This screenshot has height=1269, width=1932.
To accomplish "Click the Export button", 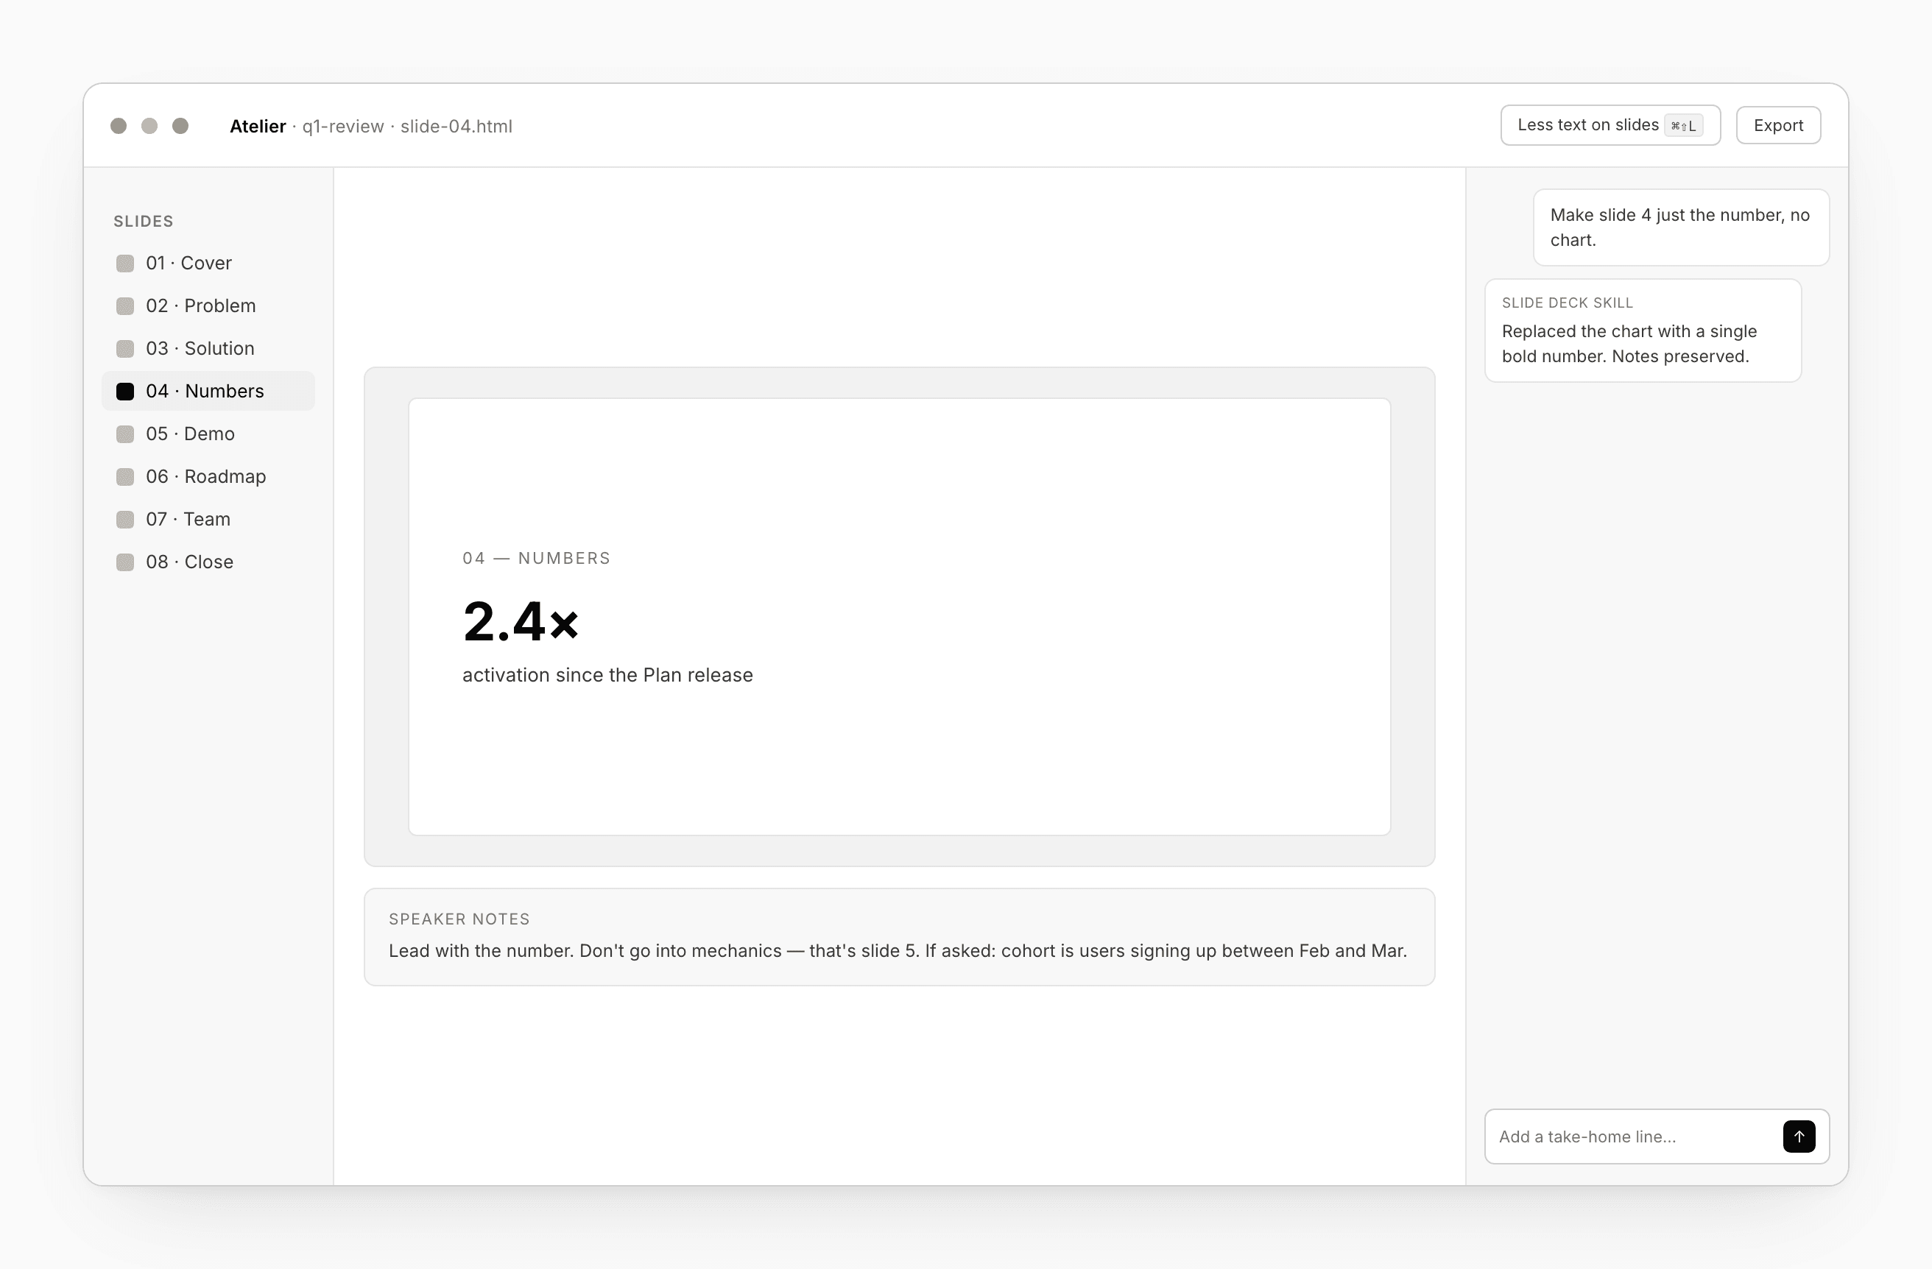I will click(1778, 125).
